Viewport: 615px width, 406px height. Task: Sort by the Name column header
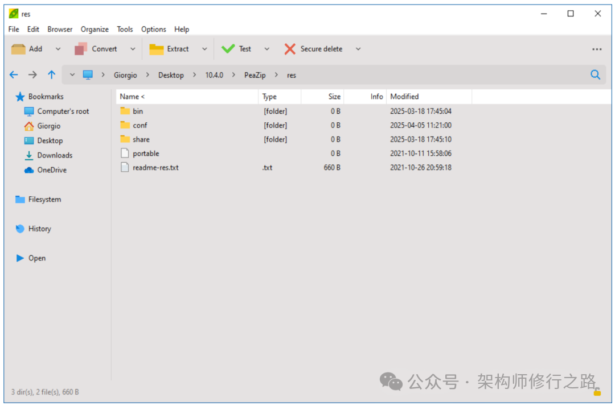(187, 97)
